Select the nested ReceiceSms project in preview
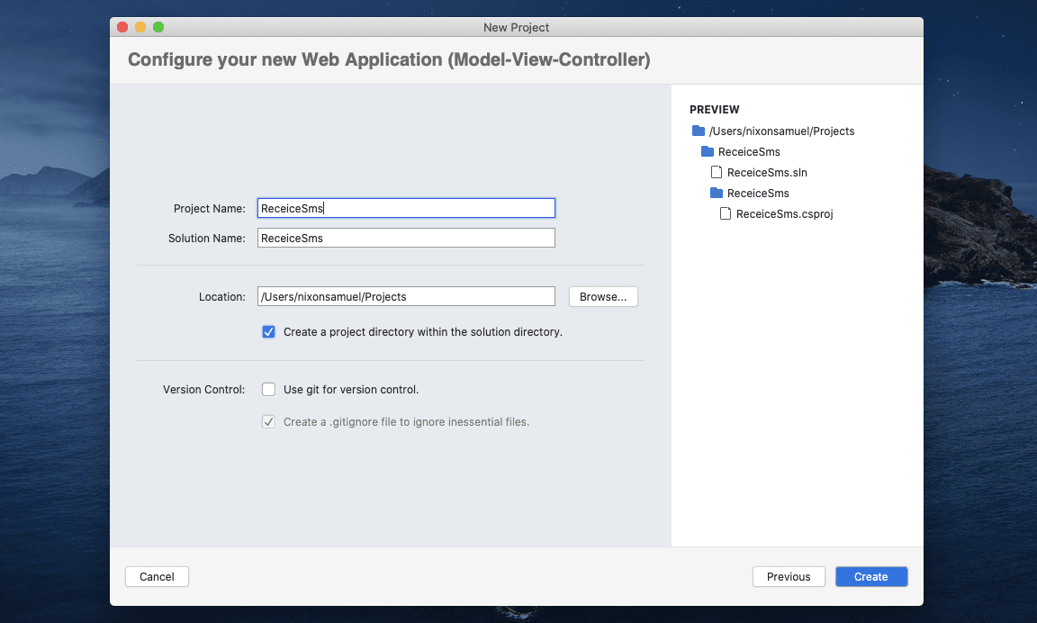This screenshot has height=623, width=1037. tap(757, 193)
